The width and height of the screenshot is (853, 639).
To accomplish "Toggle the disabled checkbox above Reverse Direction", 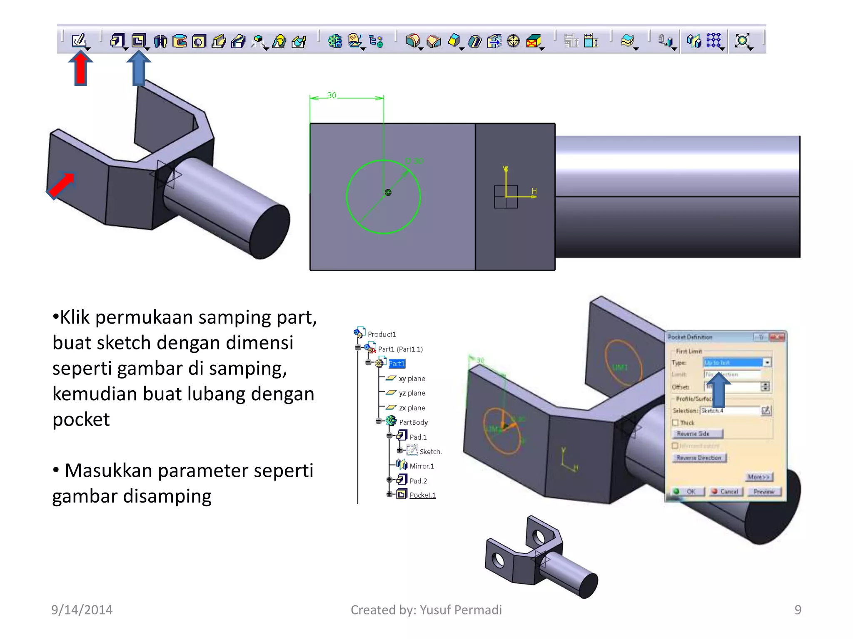I will [x=675, y=446].
